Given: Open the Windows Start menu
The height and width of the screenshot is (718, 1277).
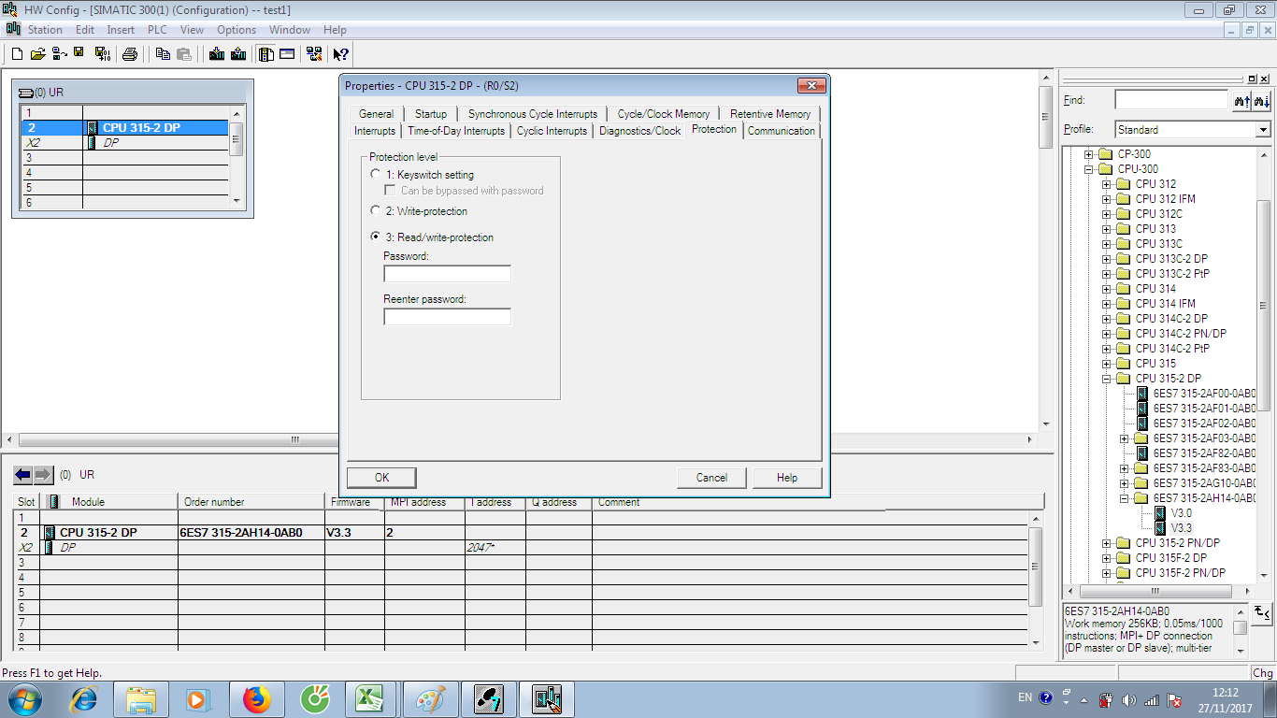Looking at the screenshot, I should (24, 698).
